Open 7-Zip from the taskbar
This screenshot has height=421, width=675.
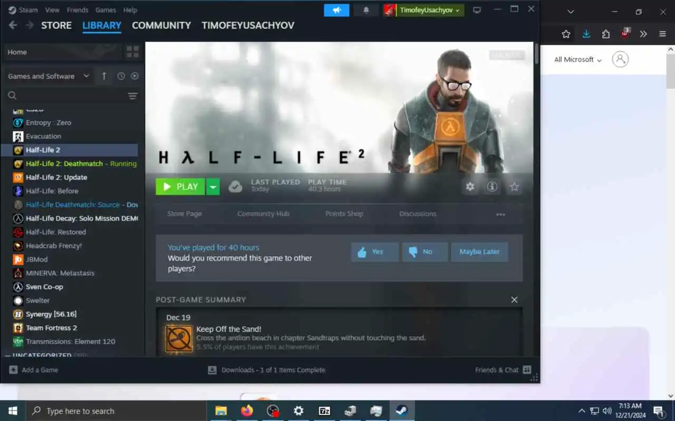[324, 411]
